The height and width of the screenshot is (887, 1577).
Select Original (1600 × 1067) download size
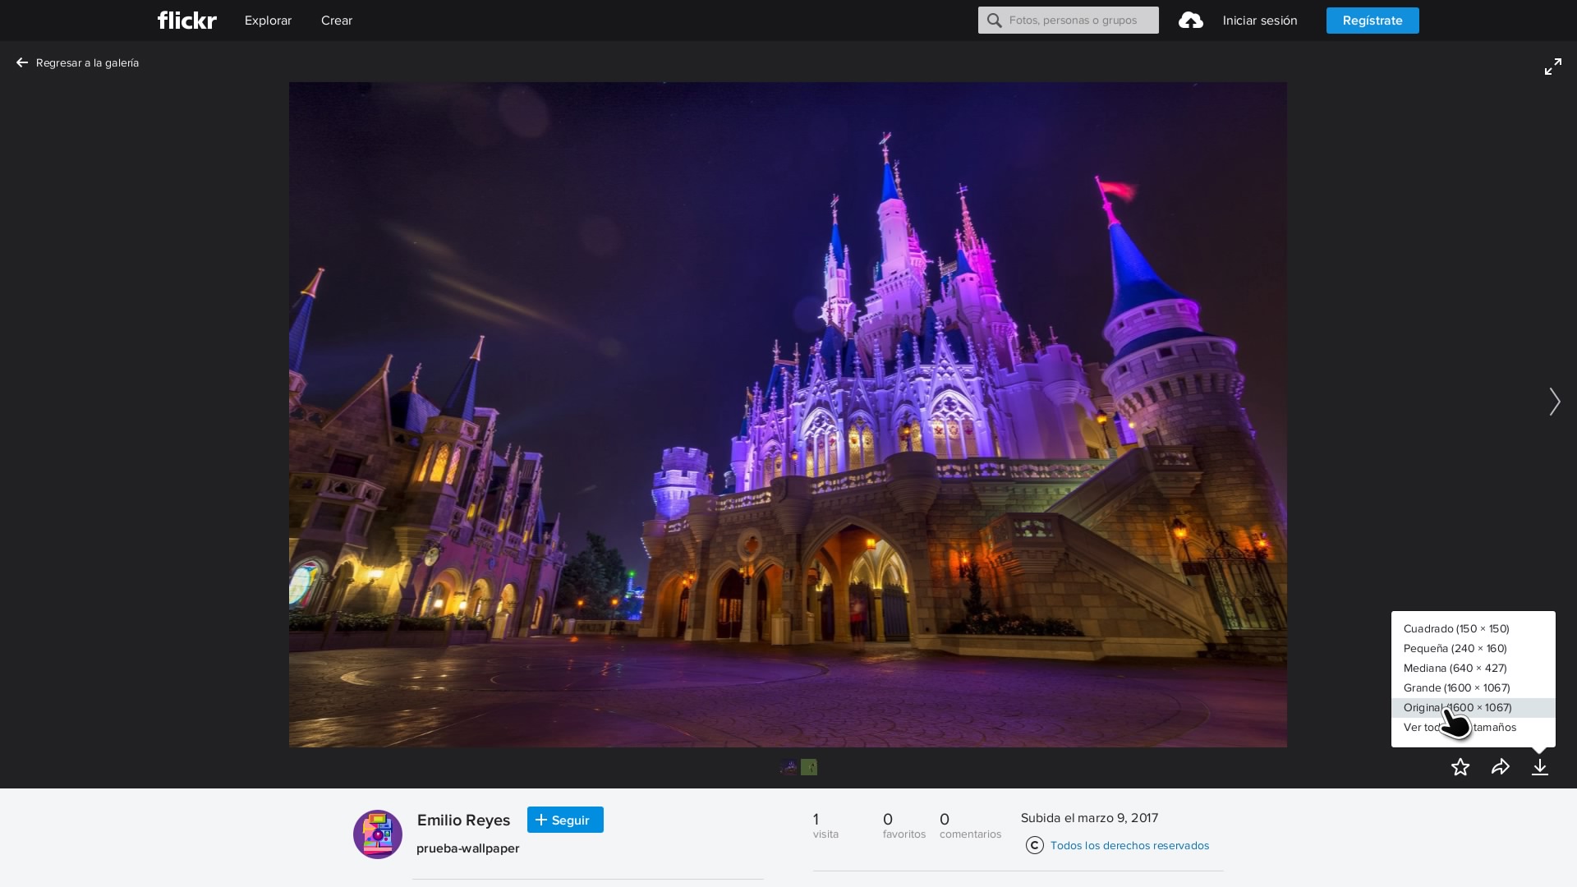pos(1474,708)
